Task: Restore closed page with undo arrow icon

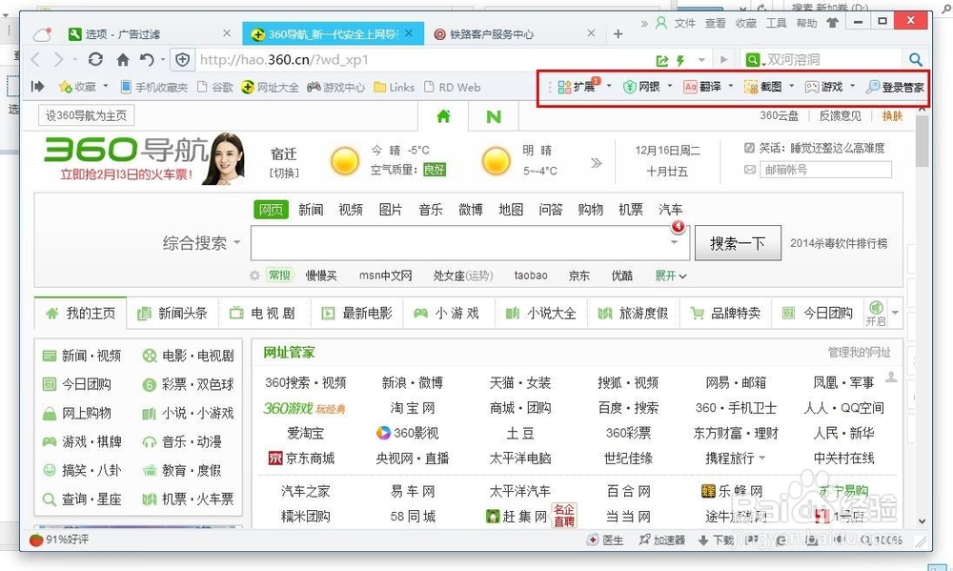Action: click(147, 60)
